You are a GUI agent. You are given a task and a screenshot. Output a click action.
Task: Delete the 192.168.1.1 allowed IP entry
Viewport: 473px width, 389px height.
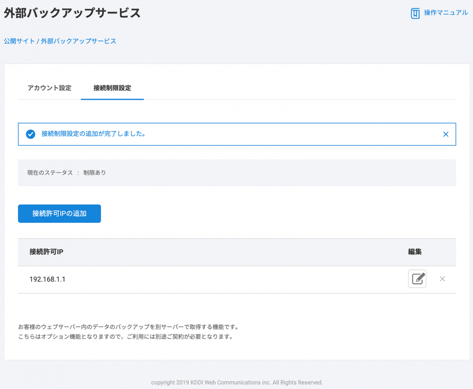click(442, 279)
